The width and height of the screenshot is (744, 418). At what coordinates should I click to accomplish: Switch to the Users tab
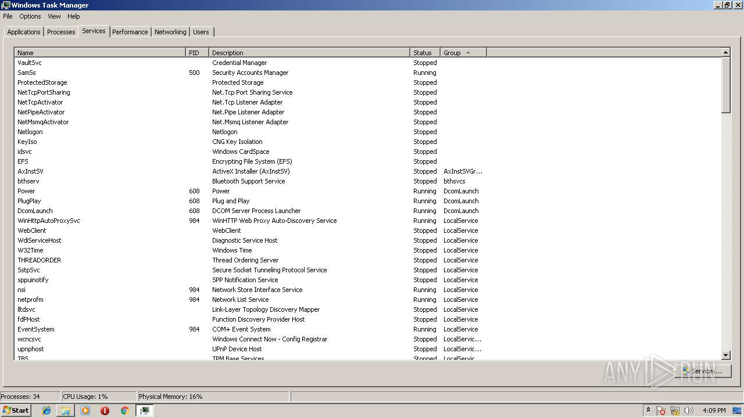point(201,32)
